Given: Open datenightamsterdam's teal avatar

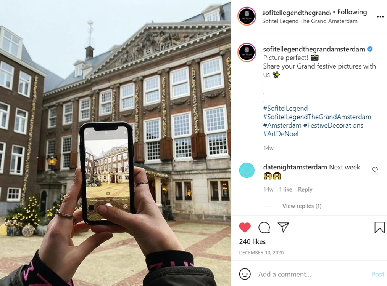Looking at the screenshot, I should (247, 170).
